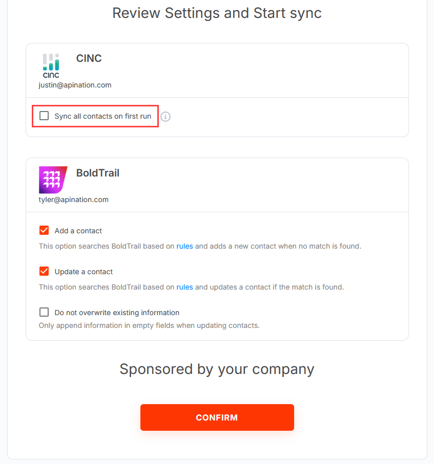Click the CONFIRM button
The width and height of the screenshot is (434, 464).
(217, 417)
